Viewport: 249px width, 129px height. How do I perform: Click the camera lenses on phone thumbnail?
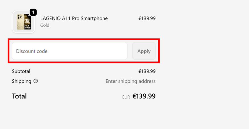[19, 17]
